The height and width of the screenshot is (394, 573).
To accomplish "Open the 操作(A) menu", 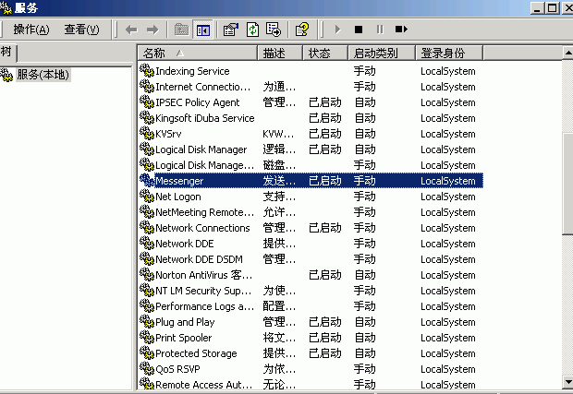I will point(31,30).
